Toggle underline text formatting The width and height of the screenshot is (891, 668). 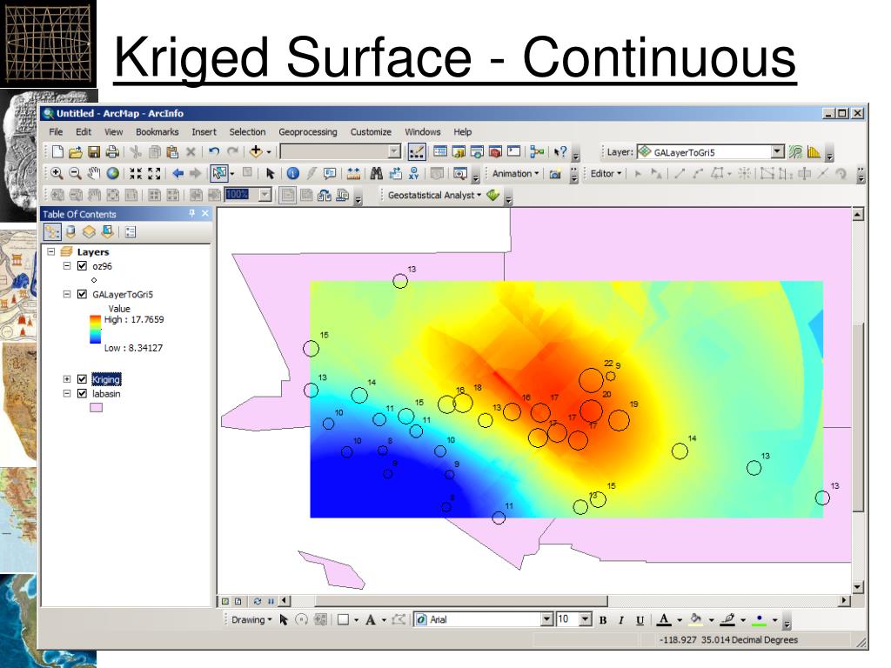pos(640,619)
